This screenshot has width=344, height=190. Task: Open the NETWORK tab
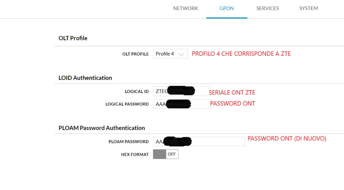(185, 8)
